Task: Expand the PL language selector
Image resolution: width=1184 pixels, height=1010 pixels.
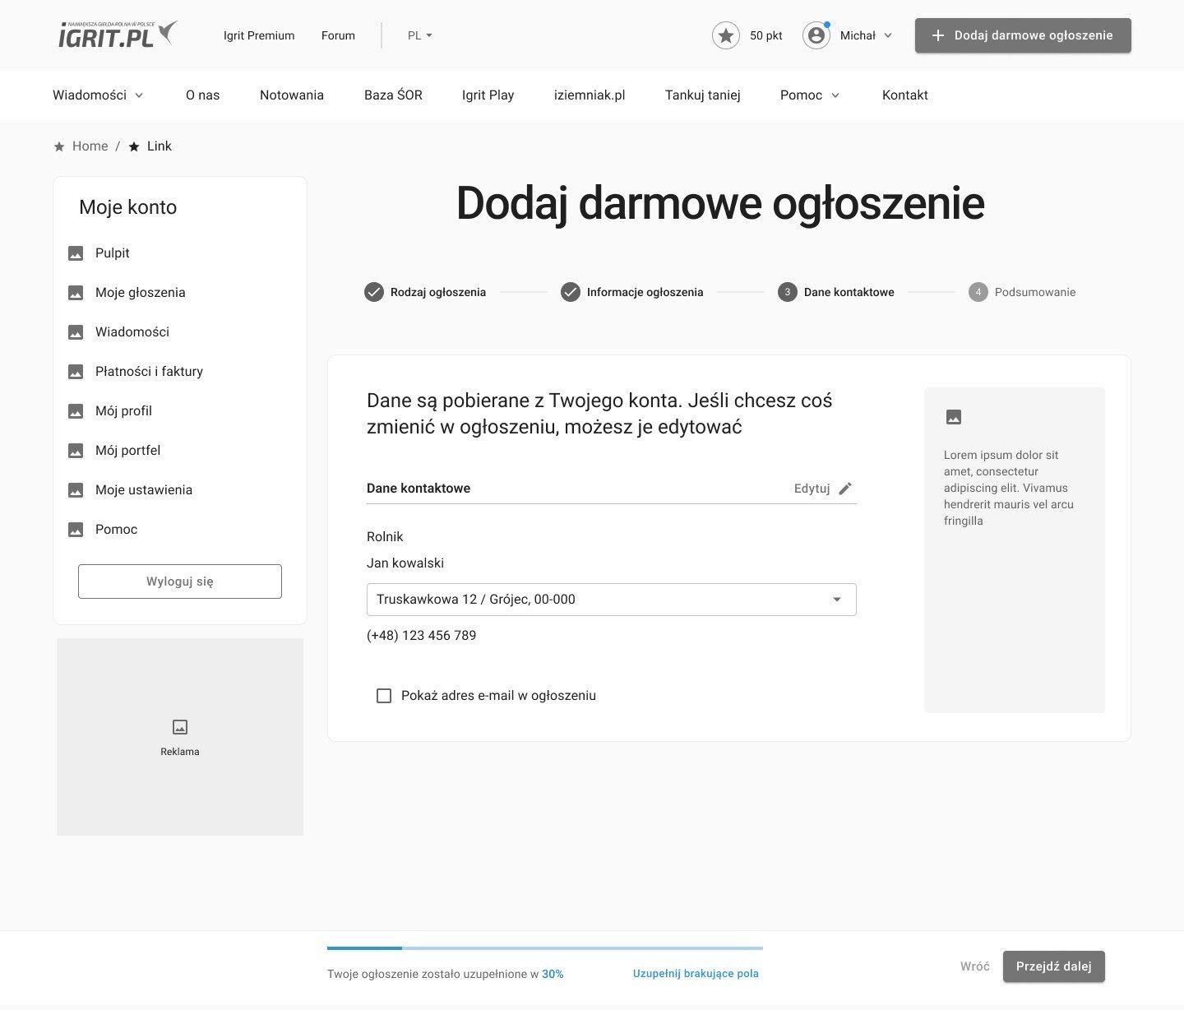Action: tap(419, 35)
